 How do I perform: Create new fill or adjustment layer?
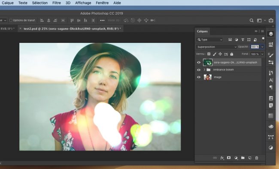[x=236, y=158]
